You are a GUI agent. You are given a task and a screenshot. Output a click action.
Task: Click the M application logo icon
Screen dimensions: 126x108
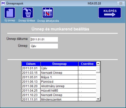(3, 4)
